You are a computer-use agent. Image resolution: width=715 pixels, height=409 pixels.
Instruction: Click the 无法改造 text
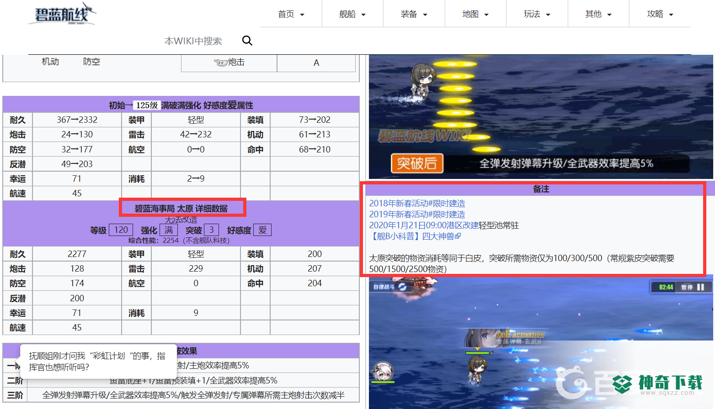tap(181, 220)
